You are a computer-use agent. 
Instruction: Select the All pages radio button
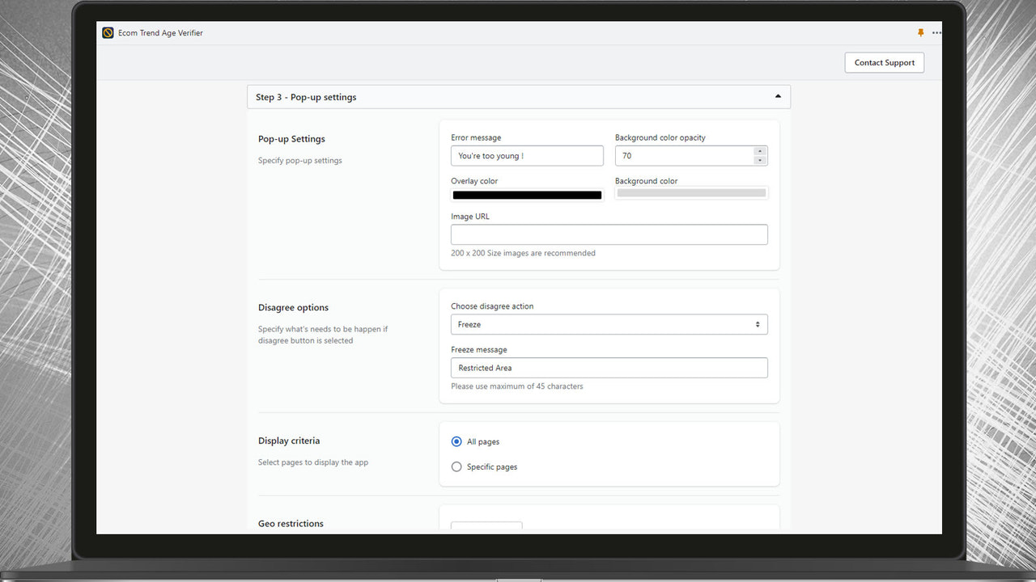tap(456, 441)
